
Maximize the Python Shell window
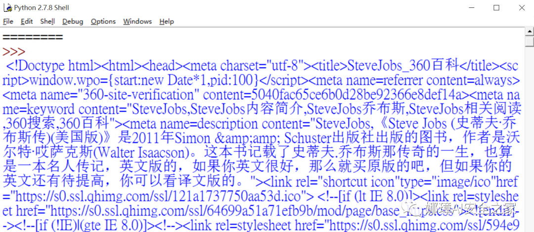(496, 8)
